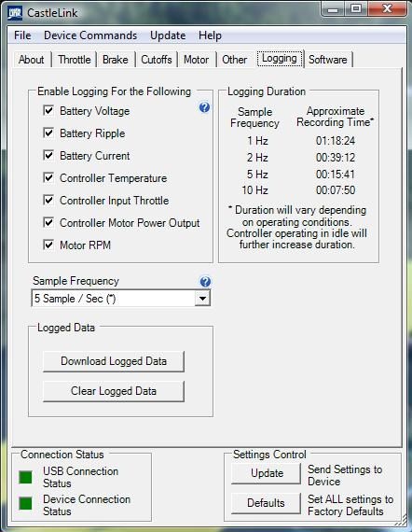Maximize the CastleLink window
The image size is (412, 532).
pos(356,9)
